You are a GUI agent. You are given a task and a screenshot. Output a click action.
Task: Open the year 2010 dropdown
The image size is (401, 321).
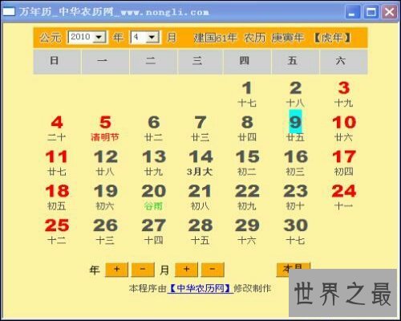(87, 37)
